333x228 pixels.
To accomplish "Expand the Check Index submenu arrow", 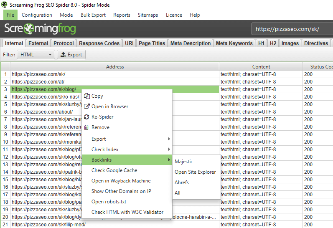I will (169, 149).
